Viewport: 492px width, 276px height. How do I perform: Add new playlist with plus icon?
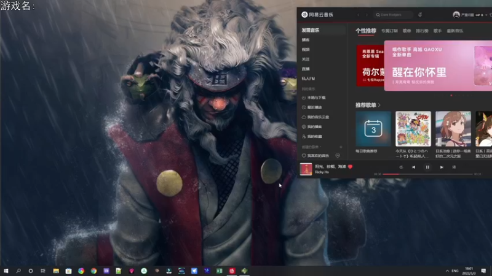pos(341,147)
